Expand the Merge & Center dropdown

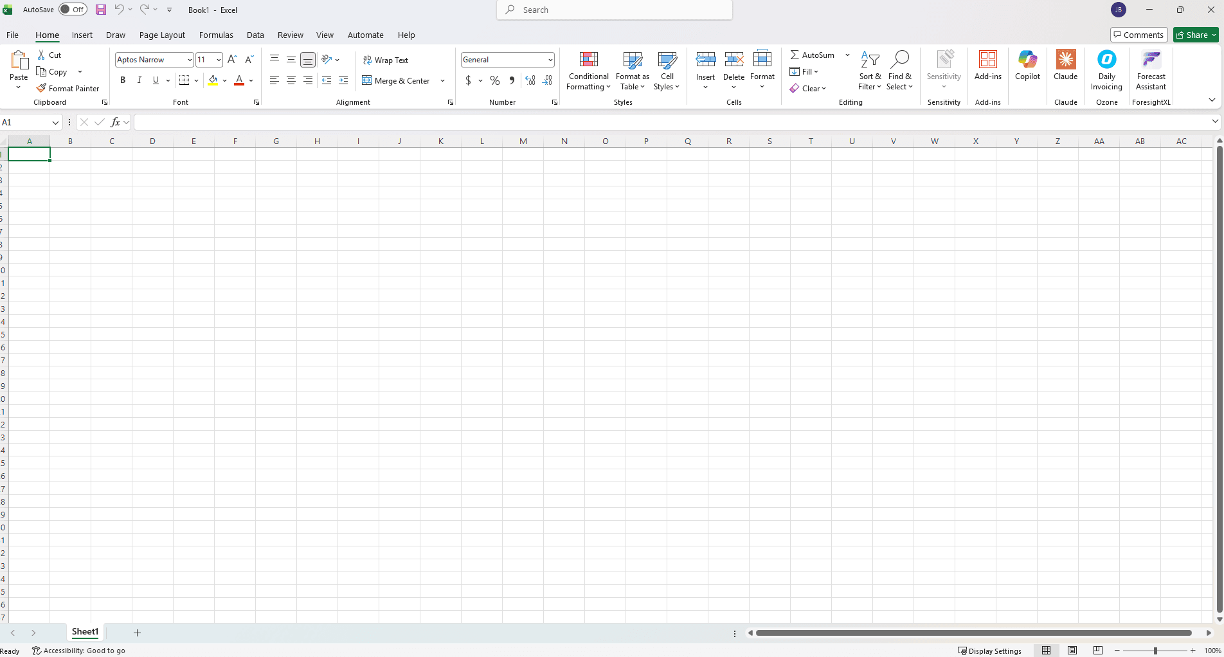(442, 80)
